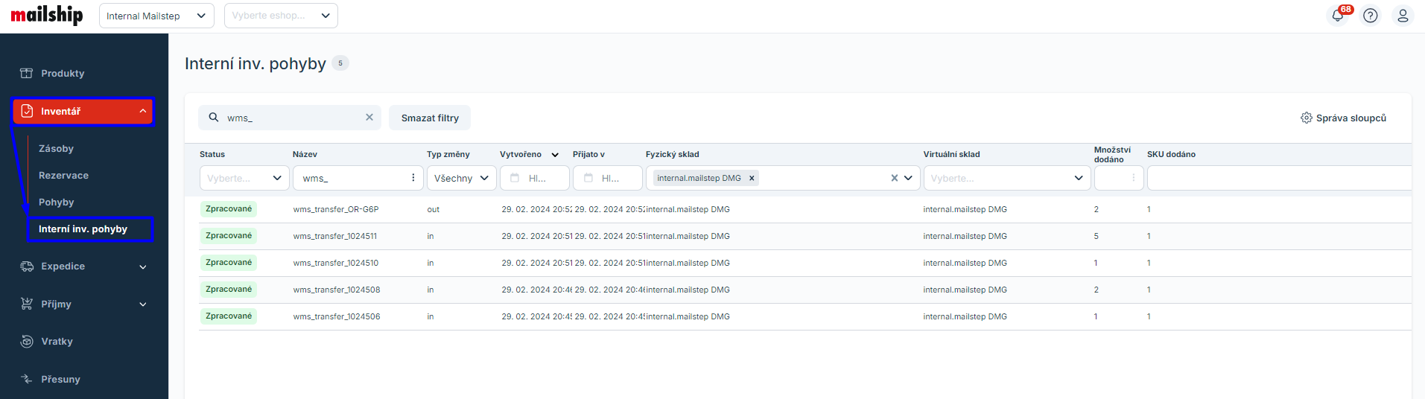Open Zásoby in the sidebar
The image size is (1425, 399).
coord(56,149)
